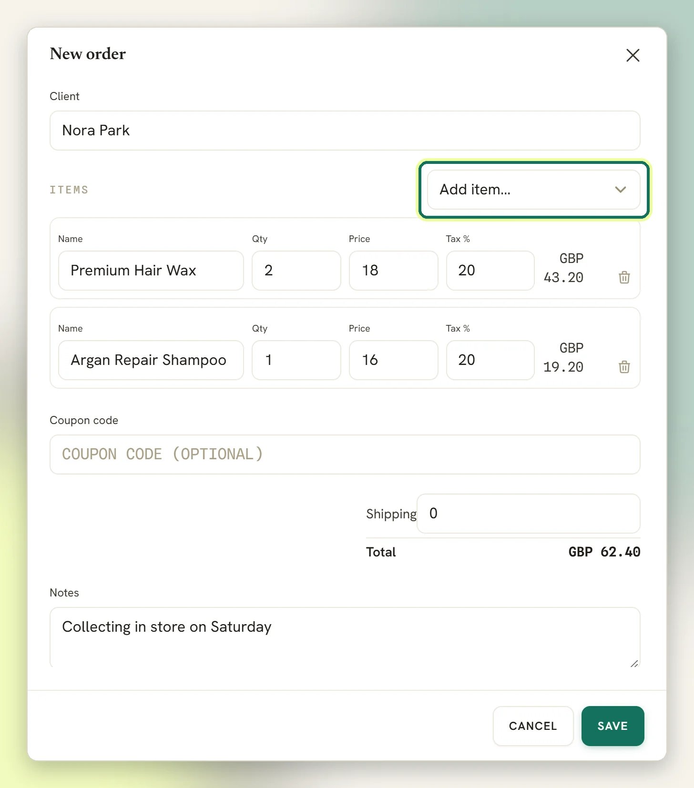This screenshot has height=788, width=694.
Task: Select the GBP 19.20 line total
Action: coord(563,357)
